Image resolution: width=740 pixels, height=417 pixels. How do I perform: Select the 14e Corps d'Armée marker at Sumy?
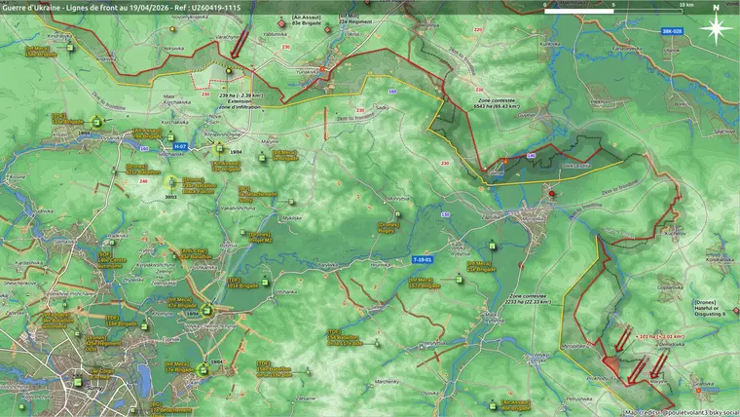(x=78, y=382)
